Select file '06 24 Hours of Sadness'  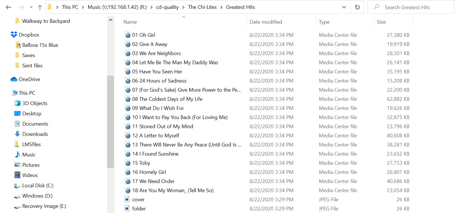coord(159,81)
